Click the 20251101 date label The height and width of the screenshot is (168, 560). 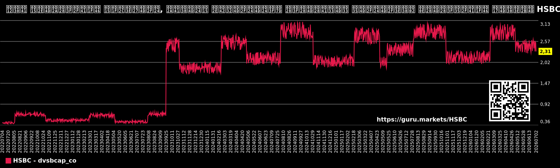(448, 141)
